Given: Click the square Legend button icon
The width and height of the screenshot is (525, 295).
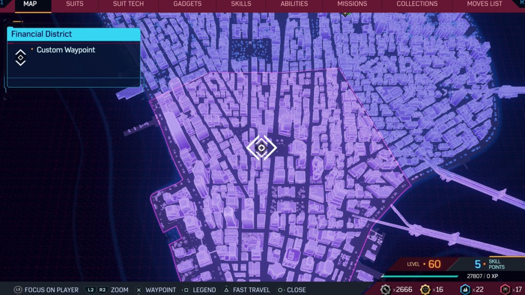Looking at the screenshot, I should click(187, 290).
